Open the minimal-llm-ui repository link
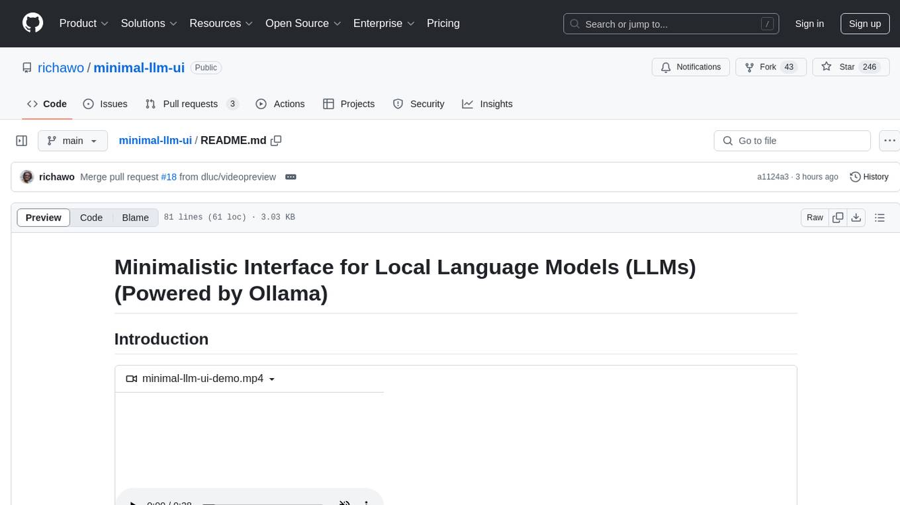The width and height of the screenshot is (900, 505). [139, 67]
